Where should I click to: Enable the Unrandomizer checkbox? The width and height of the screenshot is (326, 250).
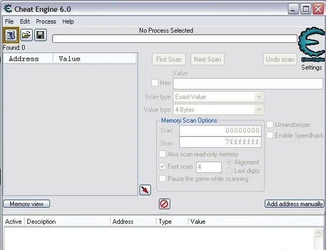270,125
